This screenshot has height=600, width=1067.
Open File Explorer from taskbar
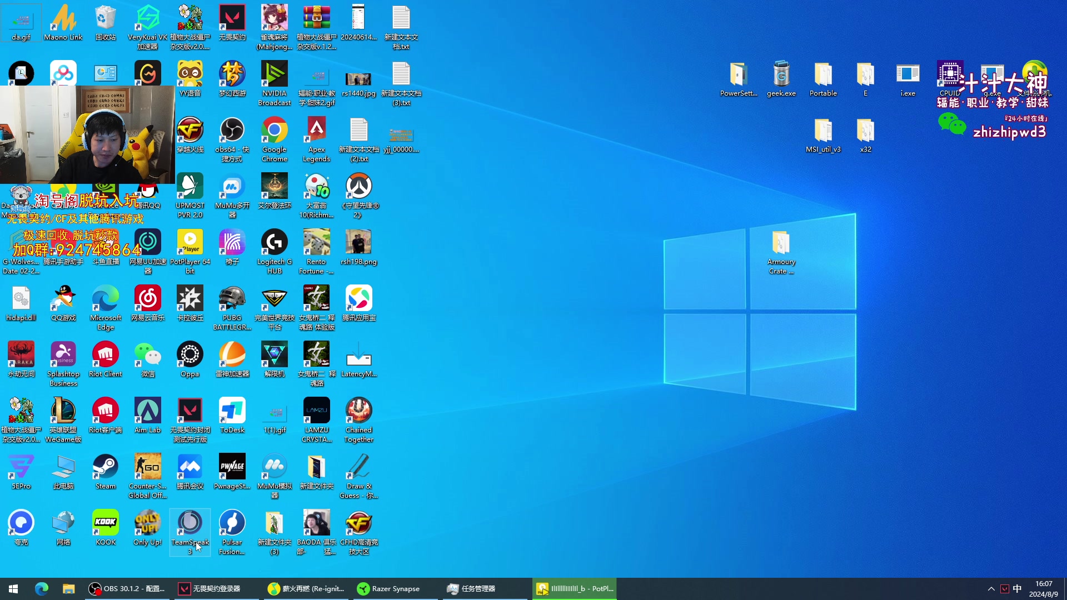(68, 588)
